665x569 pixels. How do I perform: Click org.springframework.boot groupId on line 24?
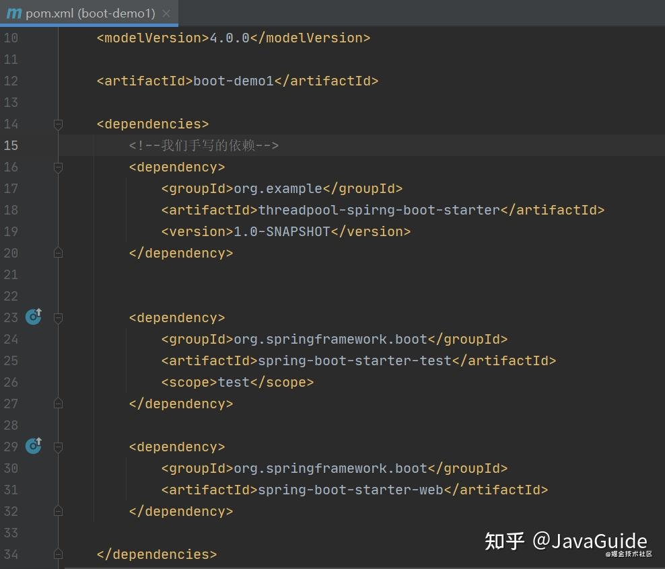(x=330, y=339)
